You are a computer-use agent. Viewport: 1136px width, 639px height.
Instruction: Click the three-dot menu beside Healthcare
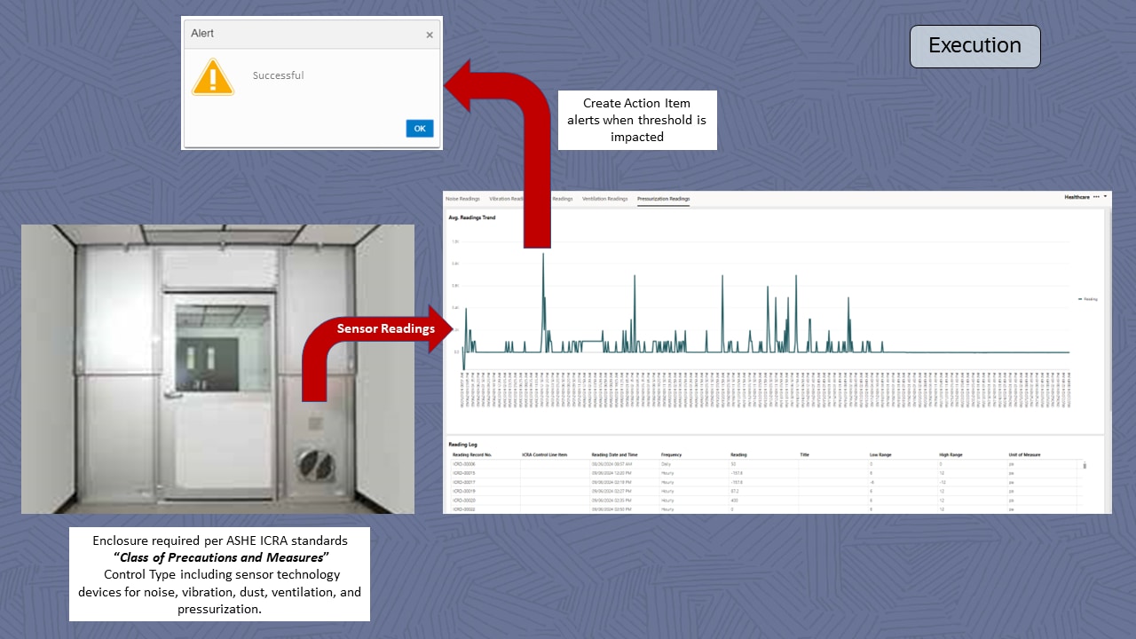[1096, 196]
